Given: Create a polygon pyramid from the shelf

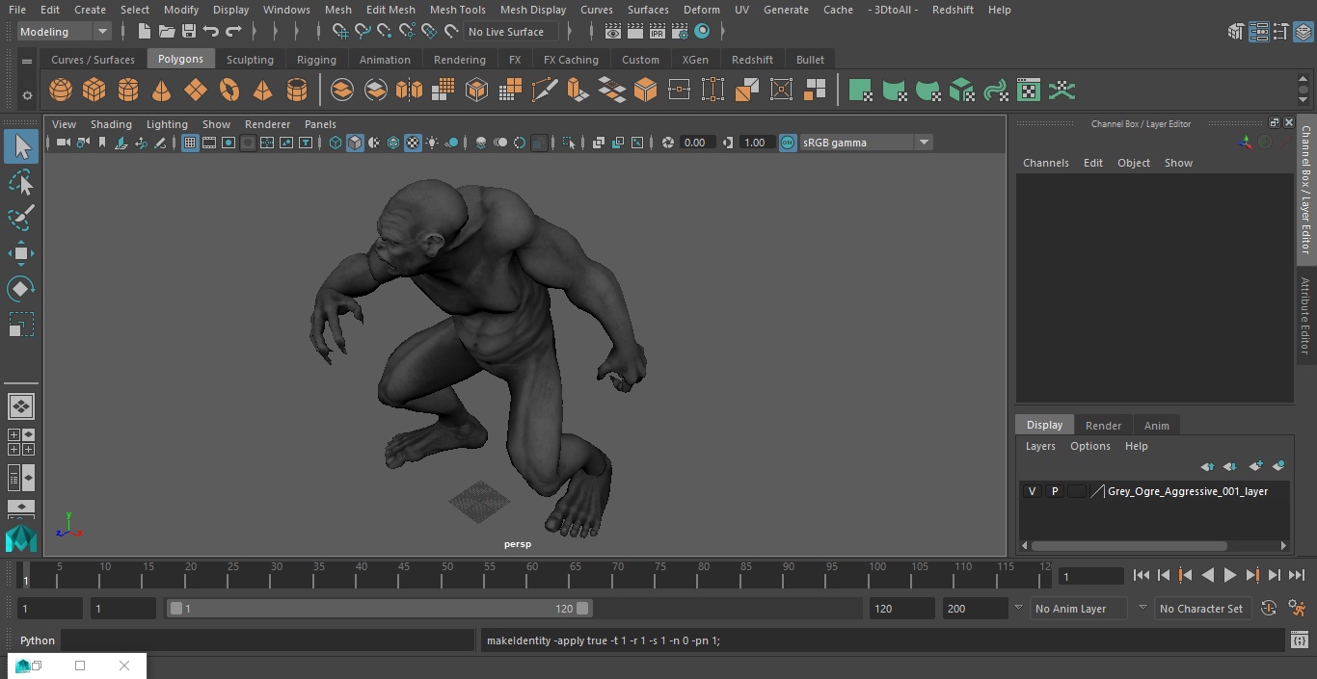Looking at the screenshot, I should point(262,91).
